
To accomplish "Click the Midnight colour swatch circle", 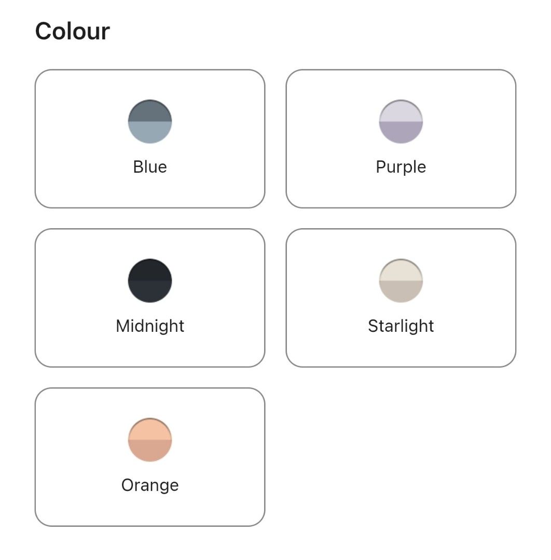I will 150,281.
